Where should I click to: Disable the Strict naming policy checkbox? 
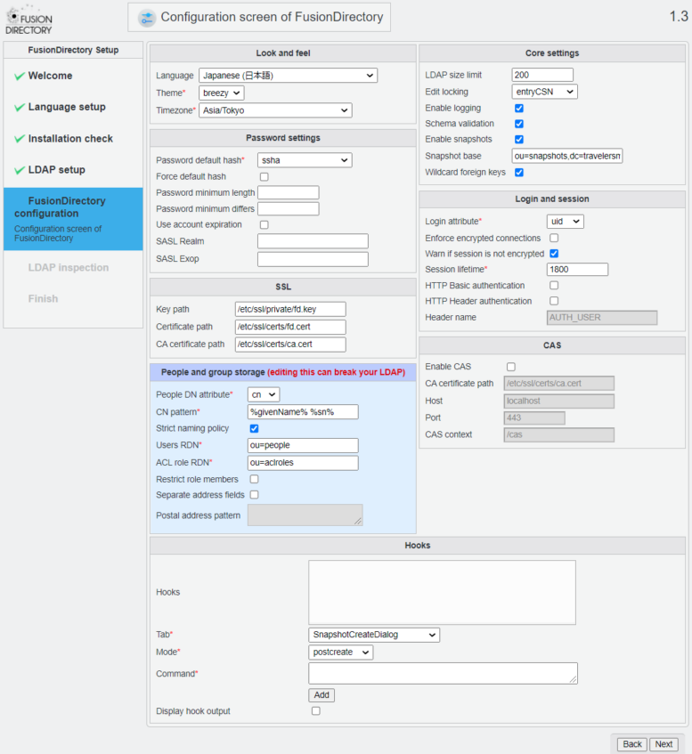(254, 428)
